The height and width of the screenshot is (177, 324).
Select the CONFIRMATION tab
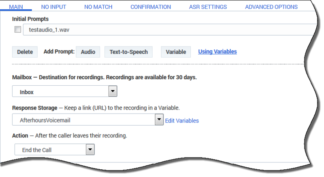tap(151, 7)
